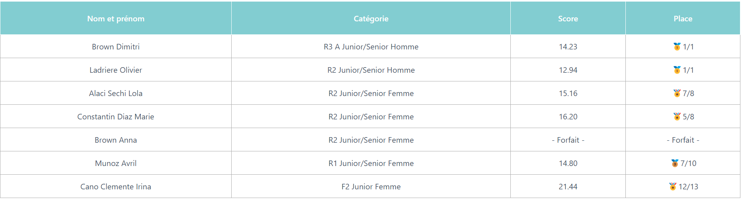Click the 'Catégorie' column header
The height and width of the screenshot is (200, 742).
click(x=371, y=19)
